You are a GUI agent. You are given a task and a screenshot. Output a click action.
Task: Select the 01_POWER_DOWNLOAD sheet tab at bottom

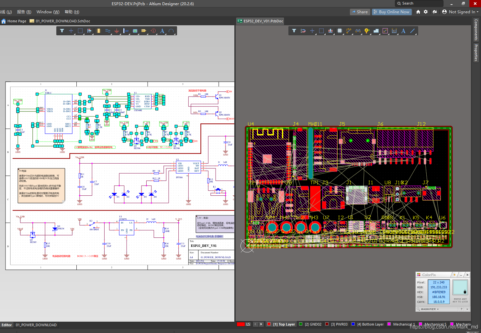36,325
